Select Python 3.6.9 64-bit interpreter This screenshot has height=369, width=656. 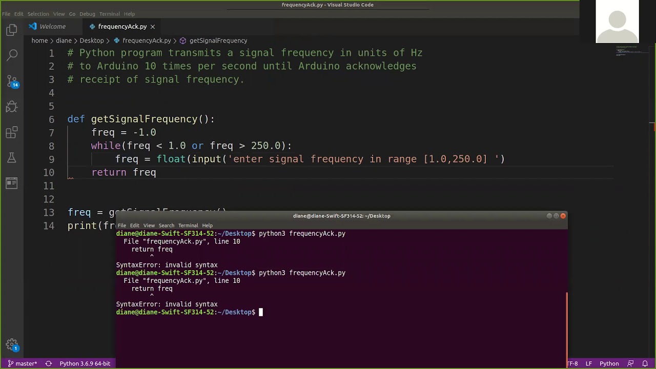tap(85, 363)
